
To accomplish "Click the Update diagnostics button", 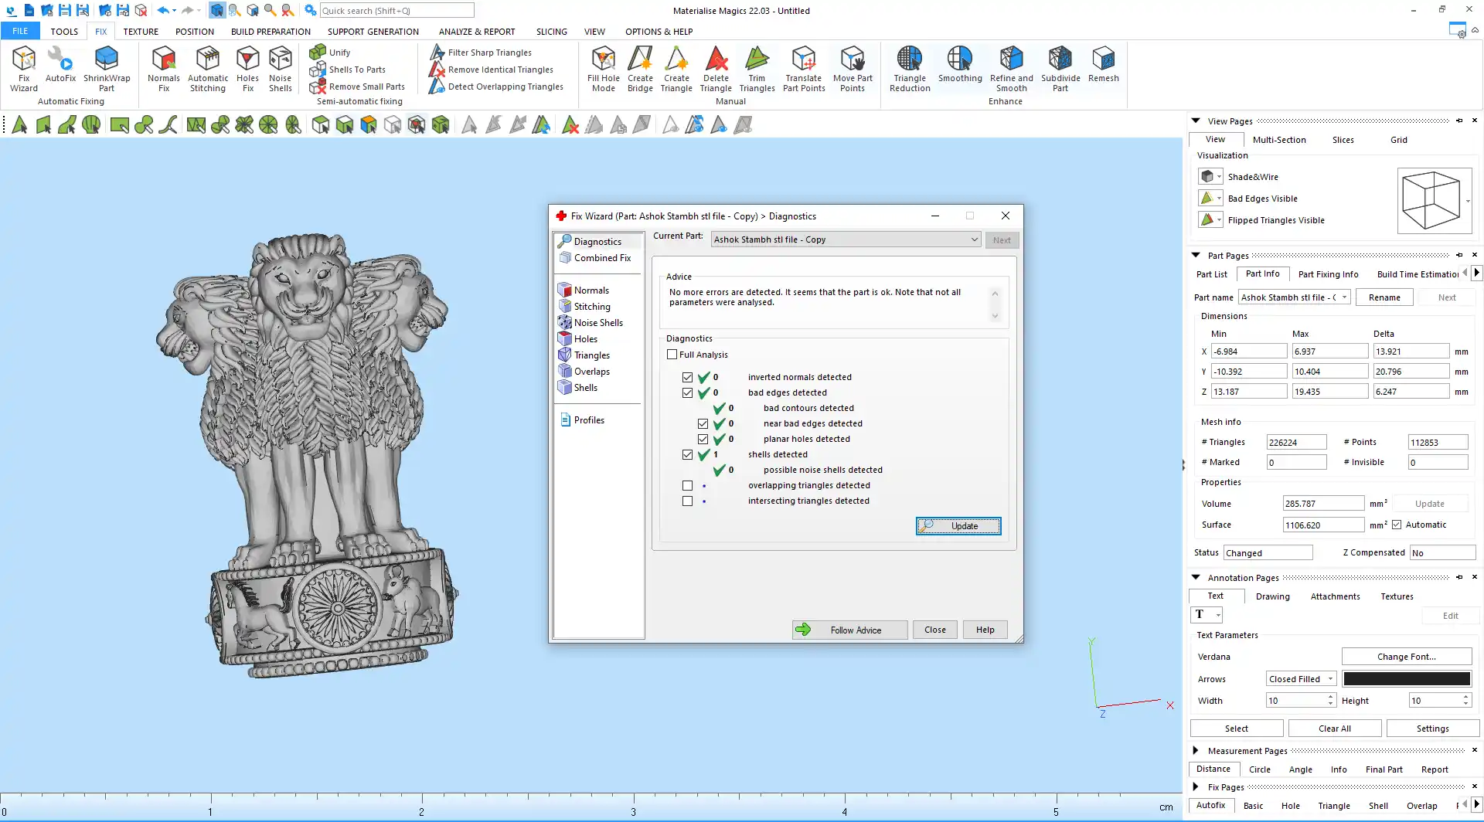I will click(958, 526).
